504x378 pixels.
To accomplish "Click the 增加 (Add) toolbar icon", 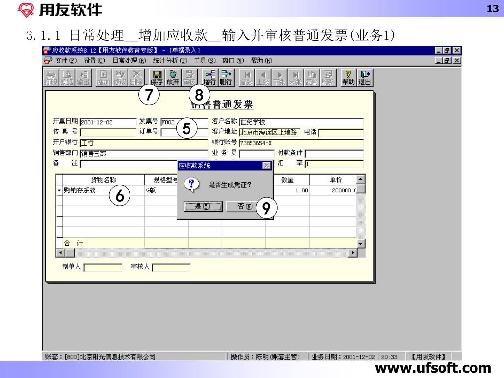I will 103,78.
